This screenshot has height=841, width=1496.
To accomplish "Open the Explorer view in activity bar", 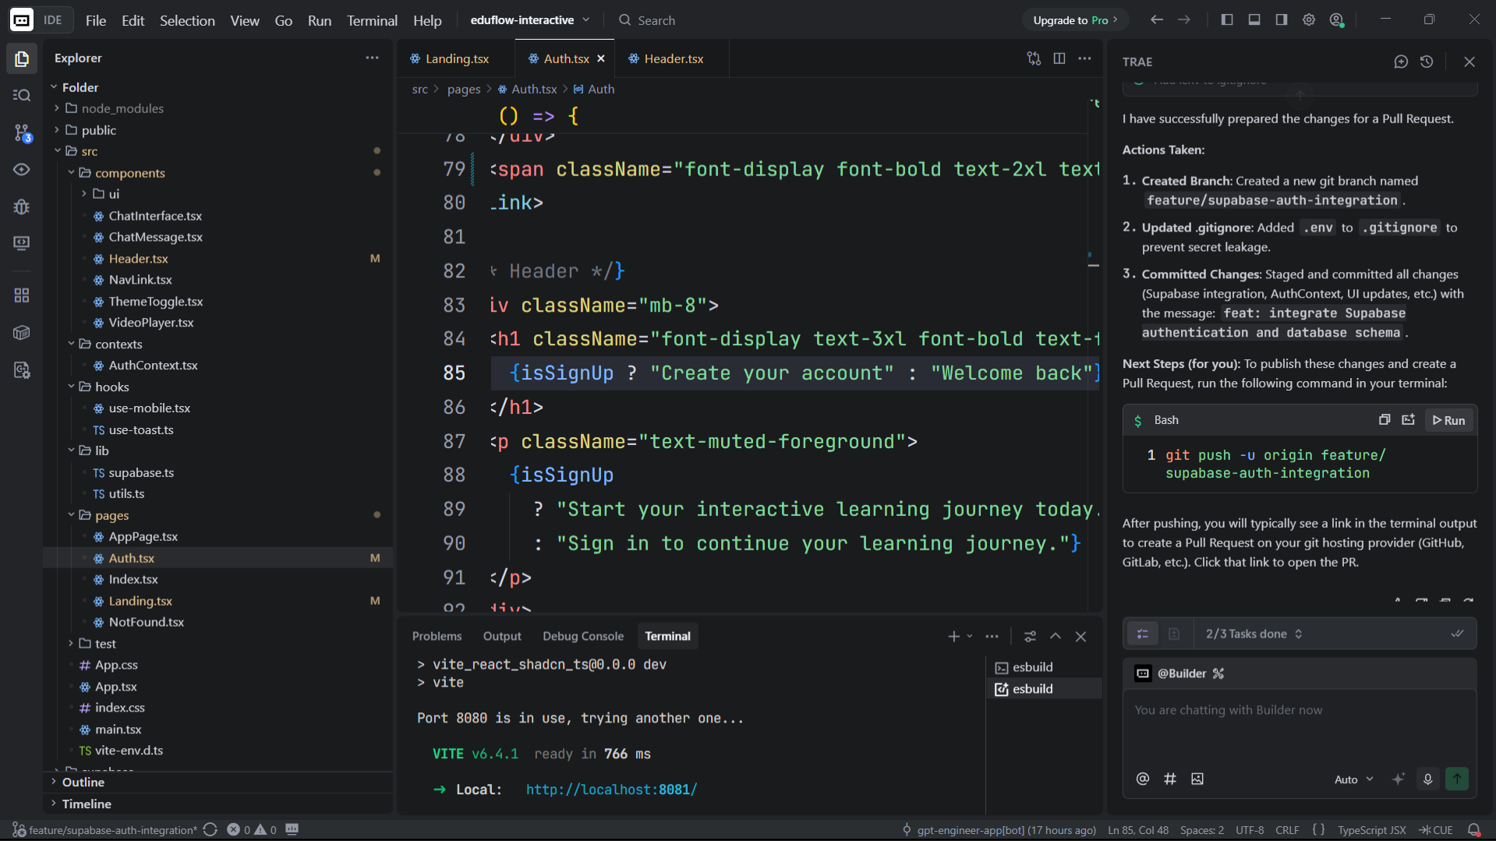I will point(22,59).
